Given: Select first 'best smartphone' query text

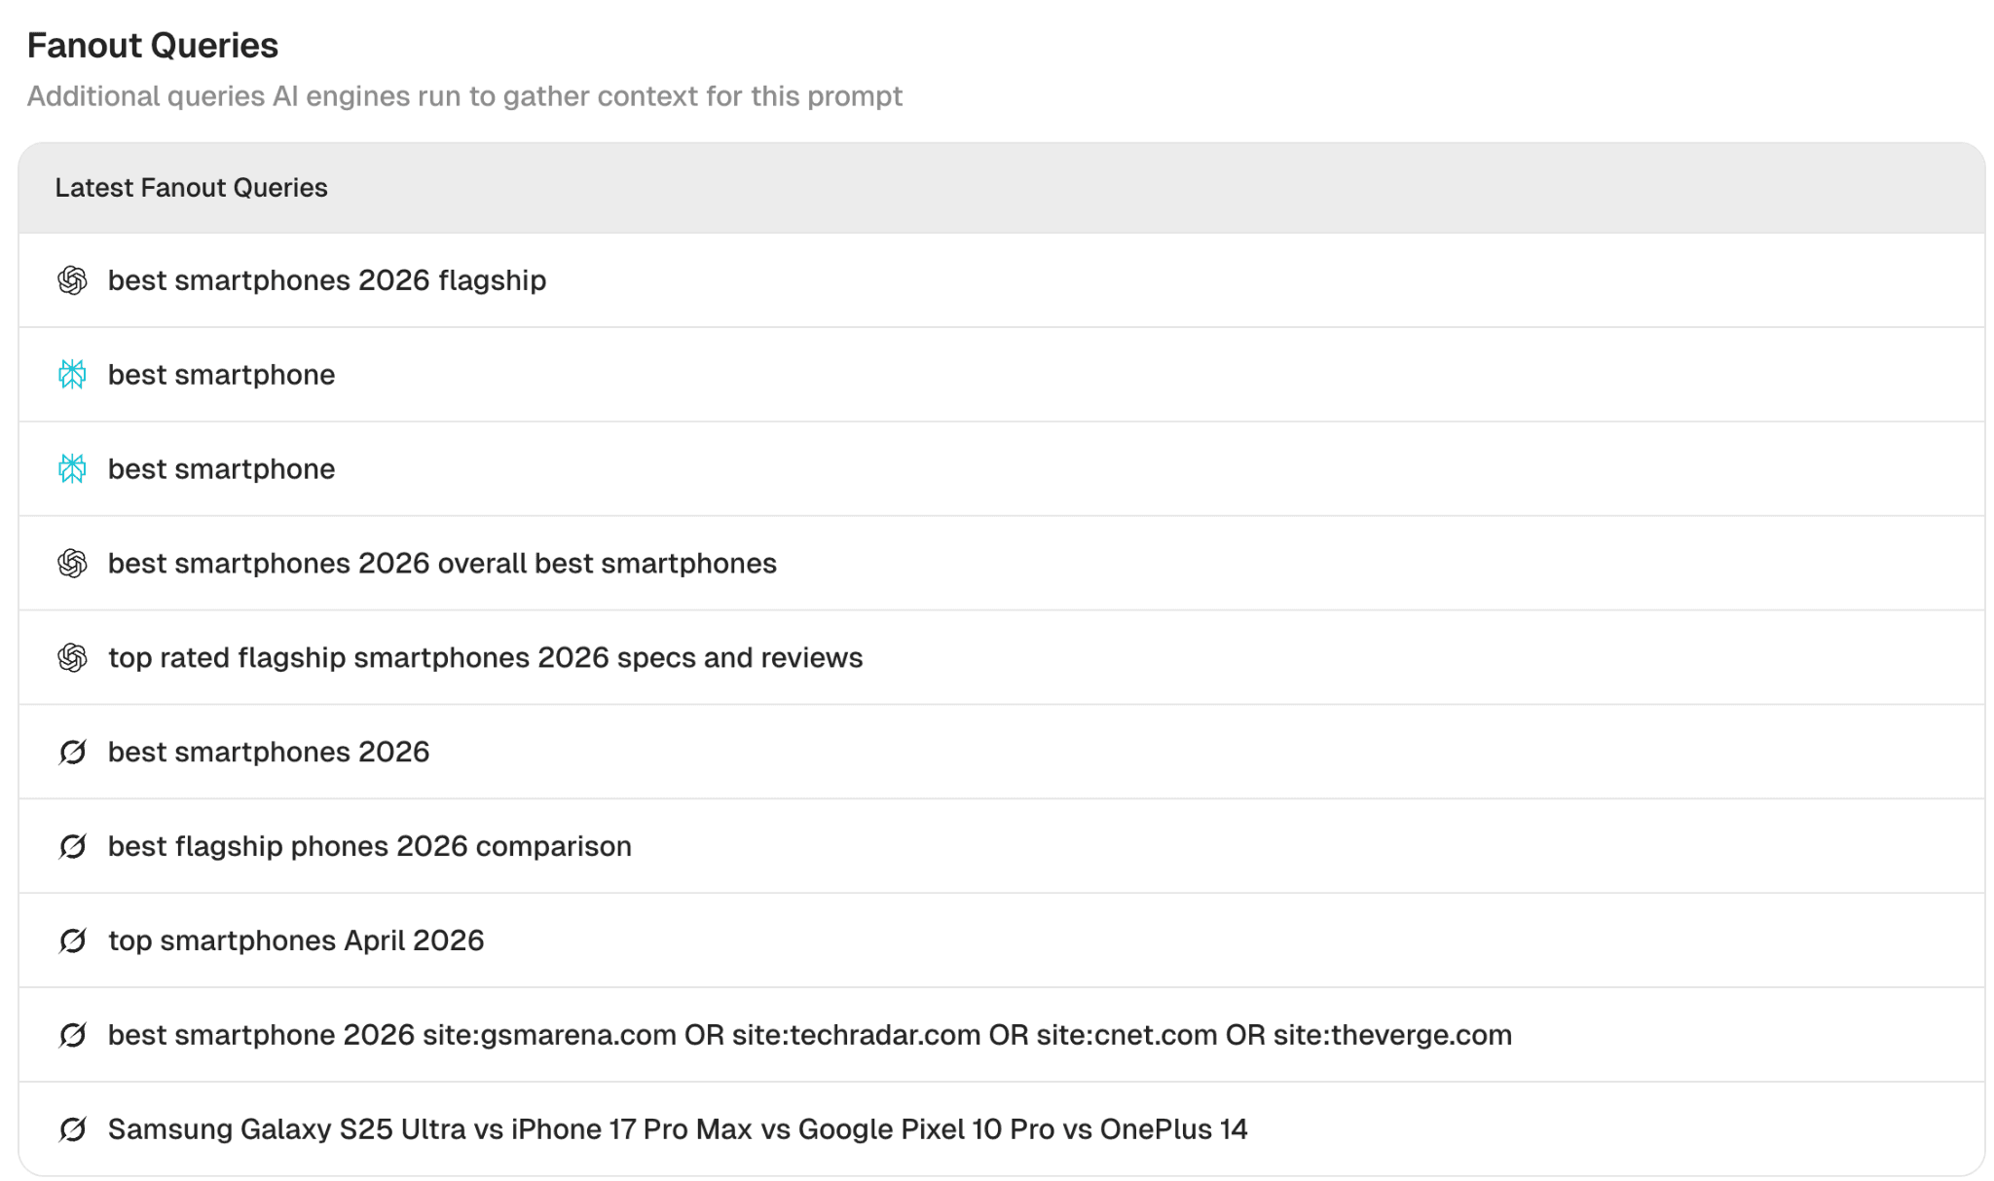Looking at the screenshot, I should click(221, 375).
